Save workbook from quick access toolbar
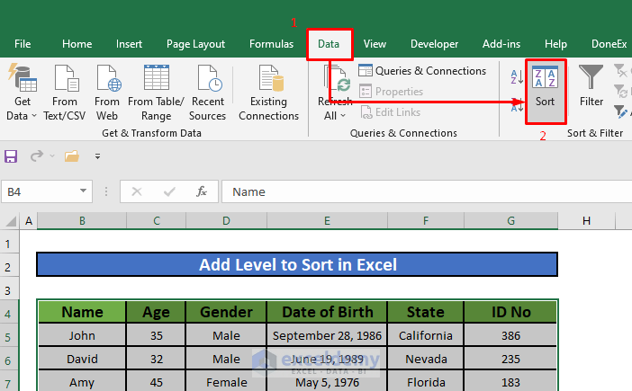The height and width of the screenshot is (391, 632). click(x=11, y=156)
